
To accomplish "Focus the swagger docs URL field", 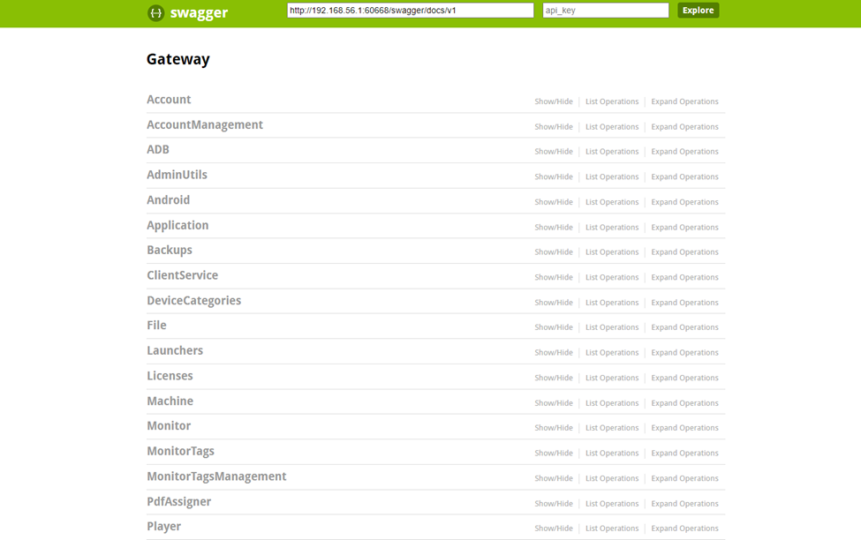I will point(410,11).
